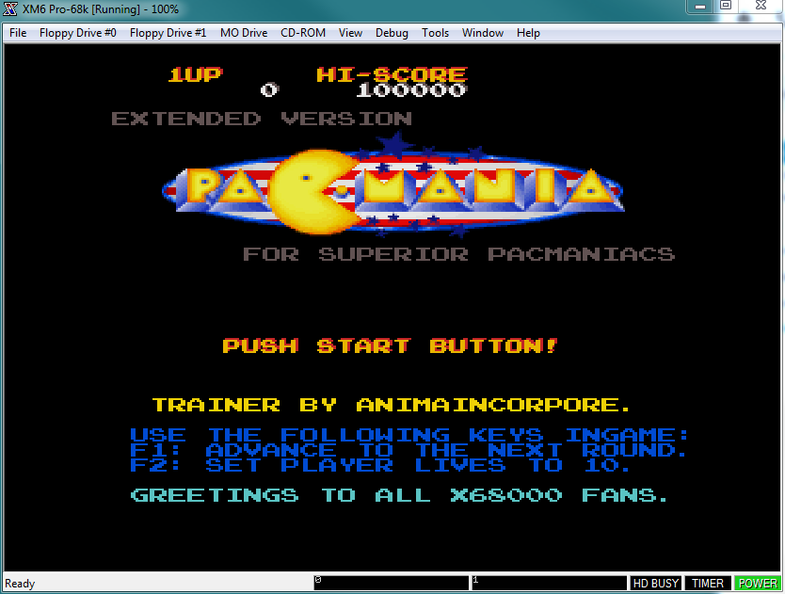785x594 pixels.
Task: Click the USE THE FOLLOWING KEYS INGAME line
Action: (x=409, y=435)
